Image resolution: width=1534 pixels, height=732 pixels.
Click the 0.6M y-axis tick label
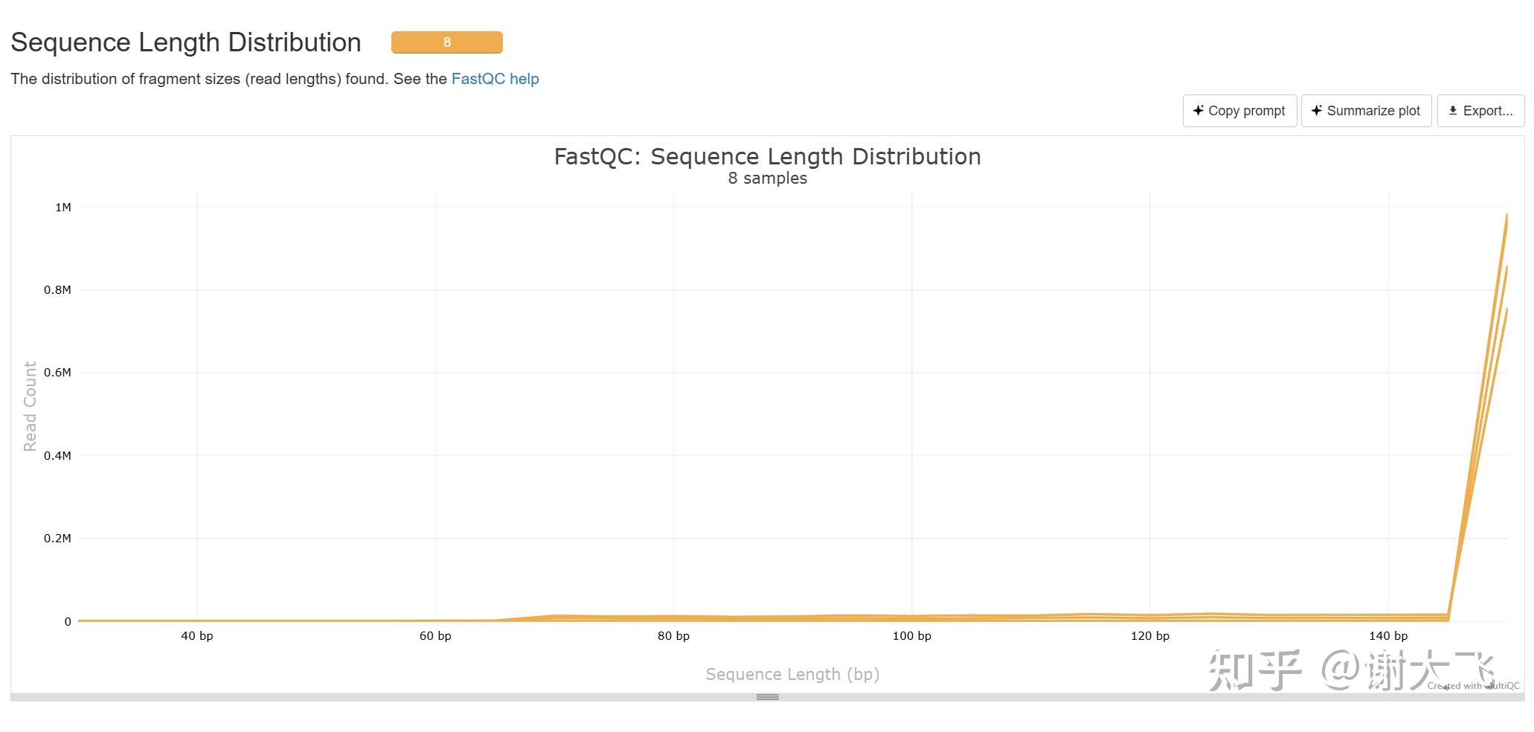point(57,373)
